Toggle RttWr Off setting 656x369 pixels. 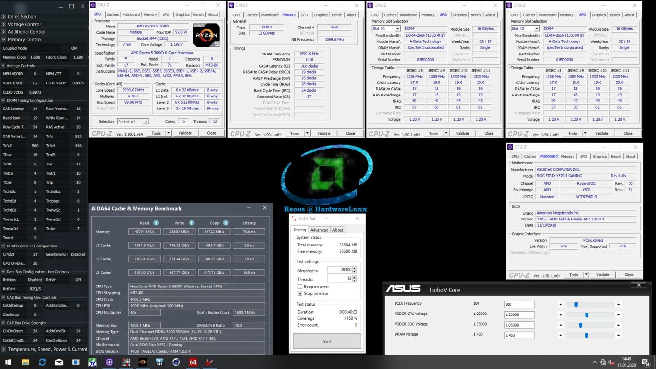tap(78, 280)
